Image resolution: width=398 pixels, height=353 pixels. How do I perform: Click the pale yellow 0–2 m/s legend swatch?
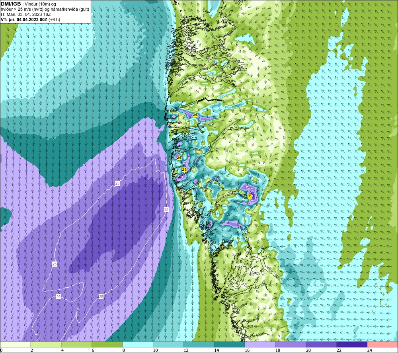point(16,344)
